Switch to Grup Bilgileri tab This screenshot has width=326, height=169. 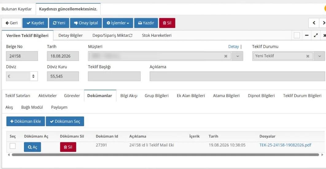pos(157,96)
